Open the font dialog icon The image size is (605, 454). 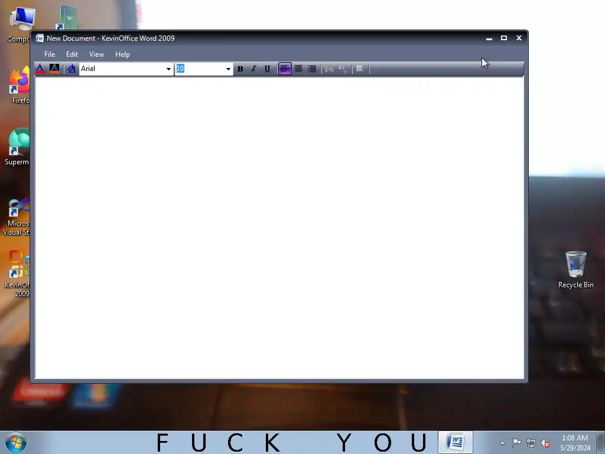[71, 69]
